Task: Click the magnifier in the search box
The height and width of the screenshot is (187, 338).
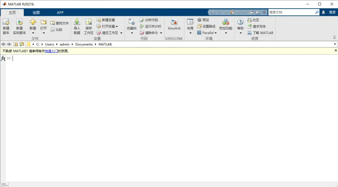Action: [x=317, y=12]
